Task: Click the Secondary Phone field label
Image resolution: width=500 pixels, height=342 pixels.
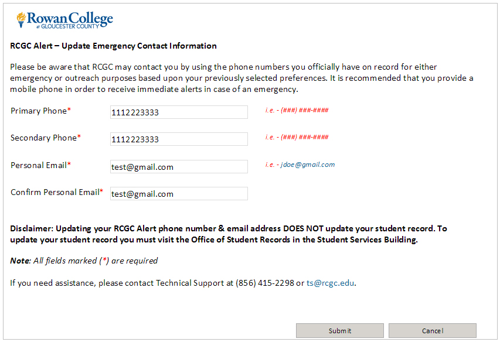Action: [45, 138]
